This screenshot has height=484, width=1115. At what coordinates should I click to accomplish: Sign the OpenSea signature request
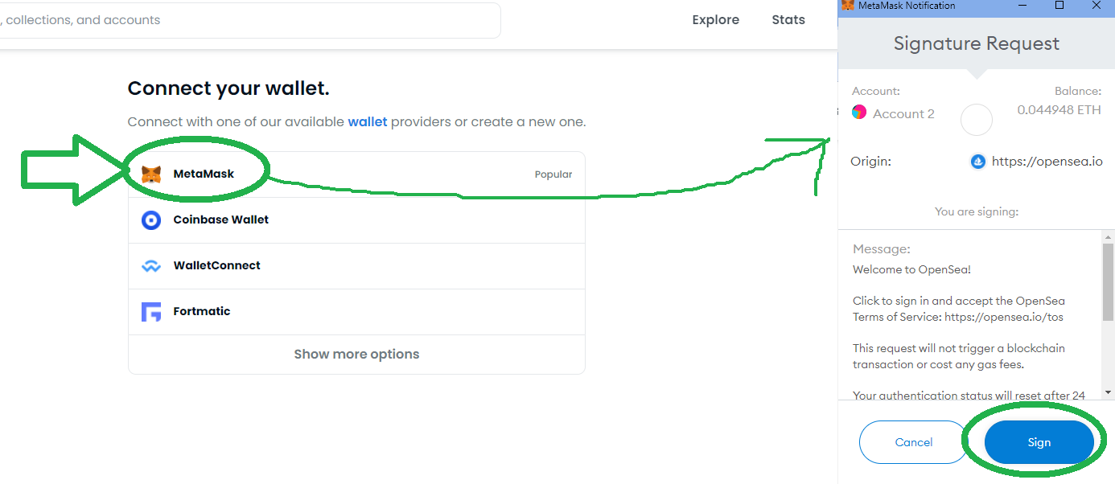point(1039,442)
